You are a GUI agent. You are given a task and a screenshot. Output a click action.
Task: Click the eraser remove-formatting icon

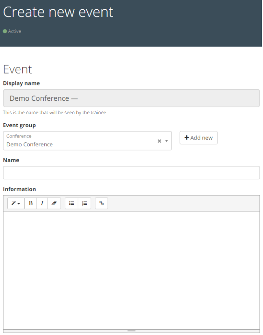coord(54,203)
